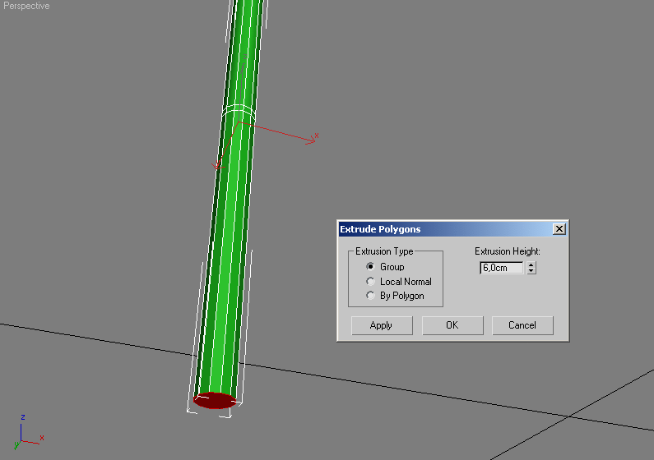This screenshot has width=654, height=460.
Task: Decrease extrusion height with down spinner arrow
Action: click(x=531, y=271)
